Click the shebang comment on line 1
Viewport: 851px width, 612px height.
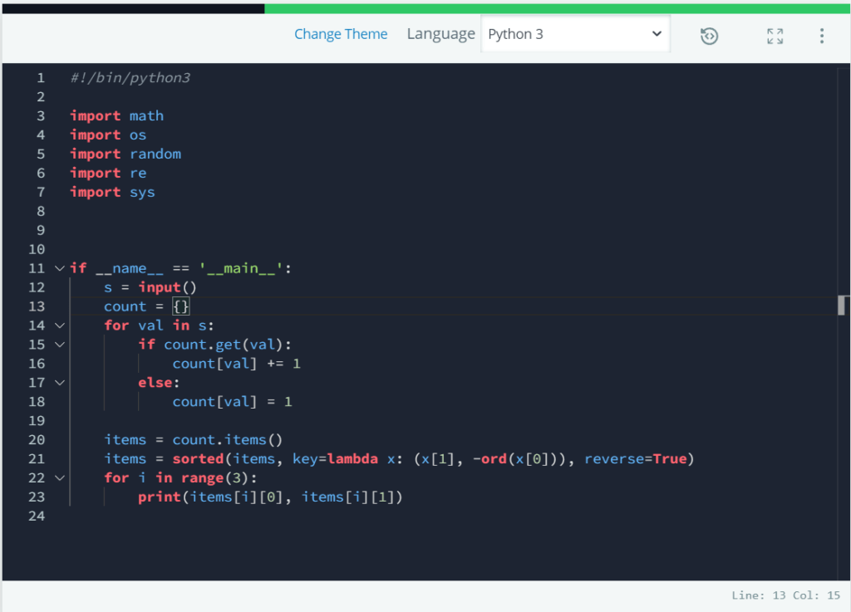130,77
